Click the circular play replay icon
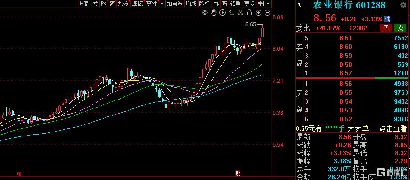 coord(223,12)
